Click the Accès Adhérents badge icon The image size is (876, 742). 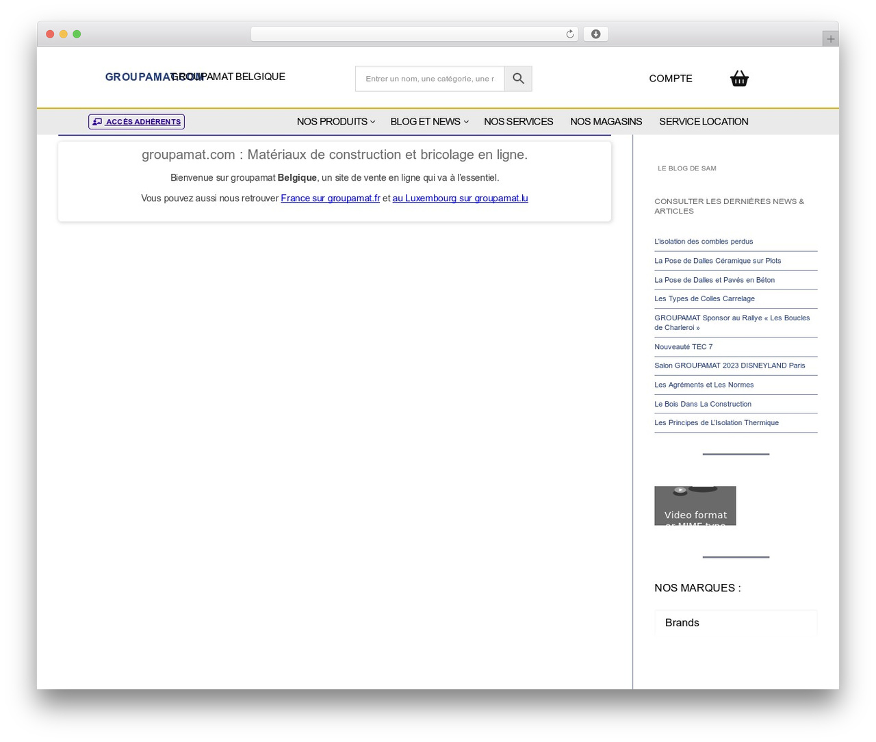(97, 122)
